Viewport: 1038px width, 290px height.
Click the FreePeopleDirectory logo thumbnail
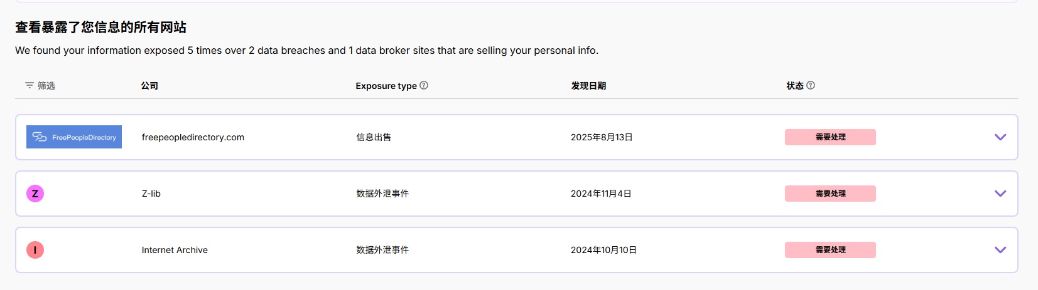coord(74,137)
